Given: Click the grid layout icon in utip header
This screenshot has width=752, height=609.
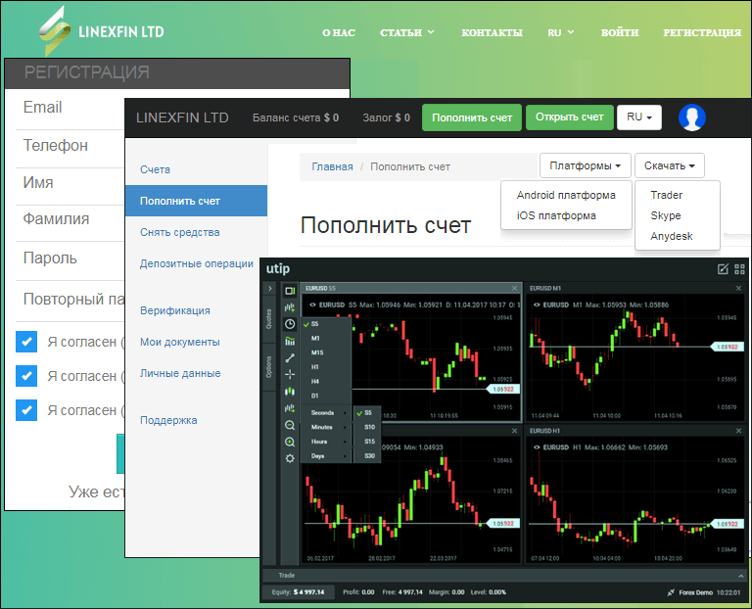Looking at the screenshot, I should click(740, 269).
